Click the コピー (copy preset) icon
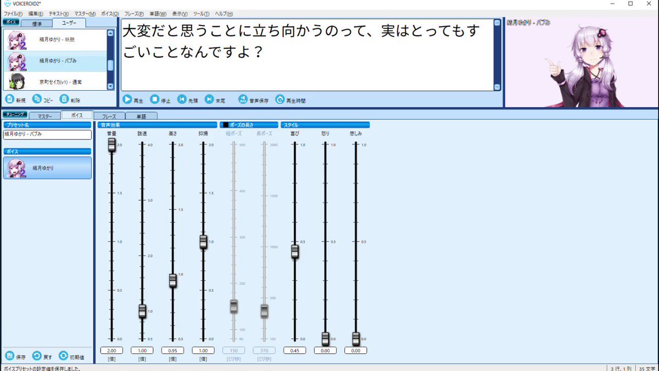The height and width of the screenshot is (371, 659). coord(37,99)
